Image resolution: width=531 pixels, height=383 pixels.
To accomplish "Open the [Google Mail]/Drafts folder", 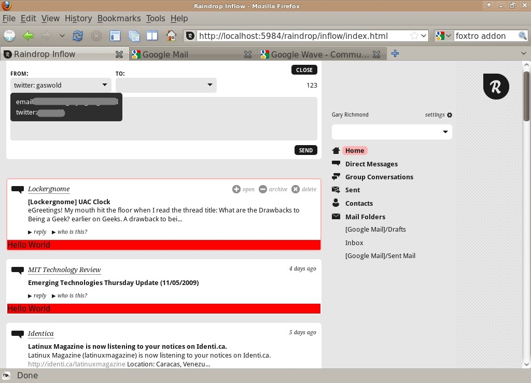I will 375,230.
